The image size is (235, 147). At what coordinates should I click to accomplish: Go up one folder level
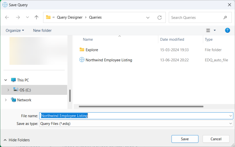pyautogui.click(x=36, y=17)
